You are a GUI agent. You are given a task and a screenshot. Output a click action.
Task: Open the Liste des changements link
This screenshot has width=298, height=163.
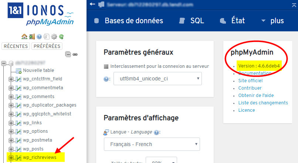click(263, 103)
